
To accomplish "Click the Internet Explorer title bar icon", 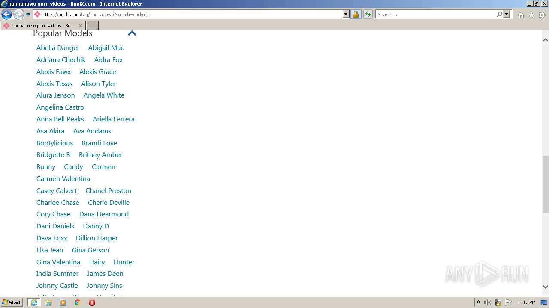I will [x=4, y=4].
